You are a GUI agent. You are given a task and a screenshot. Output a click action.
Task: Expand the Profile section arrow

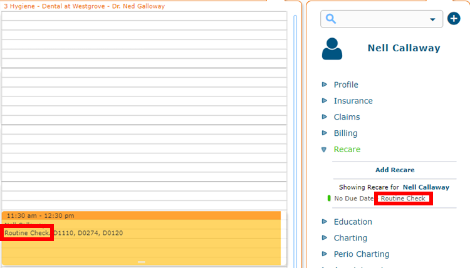(x=325, y=85)
